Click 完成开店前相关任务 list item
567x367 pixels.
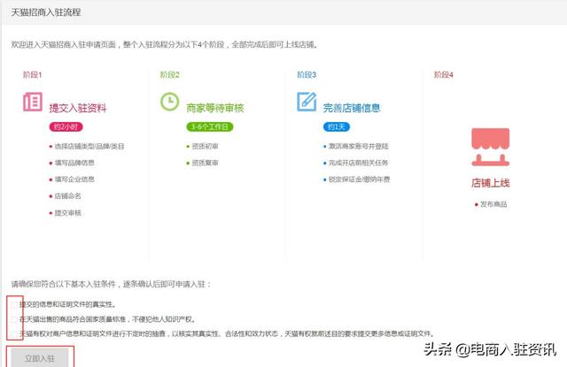coord(358,163)
